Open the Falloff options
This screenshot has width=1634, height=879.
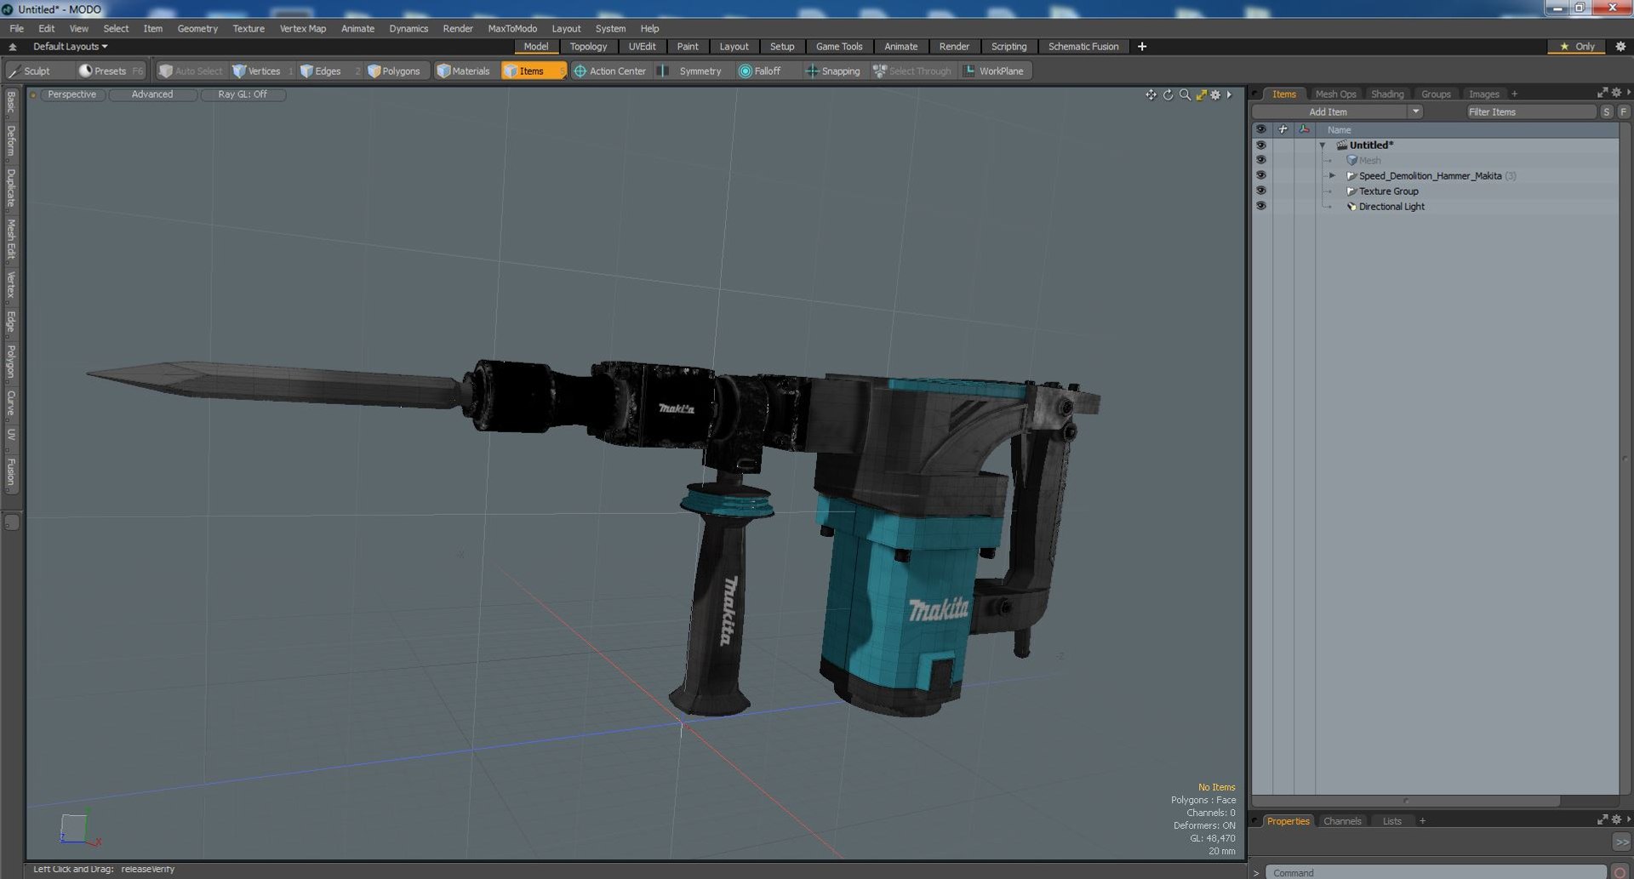[x=760, y=71]
